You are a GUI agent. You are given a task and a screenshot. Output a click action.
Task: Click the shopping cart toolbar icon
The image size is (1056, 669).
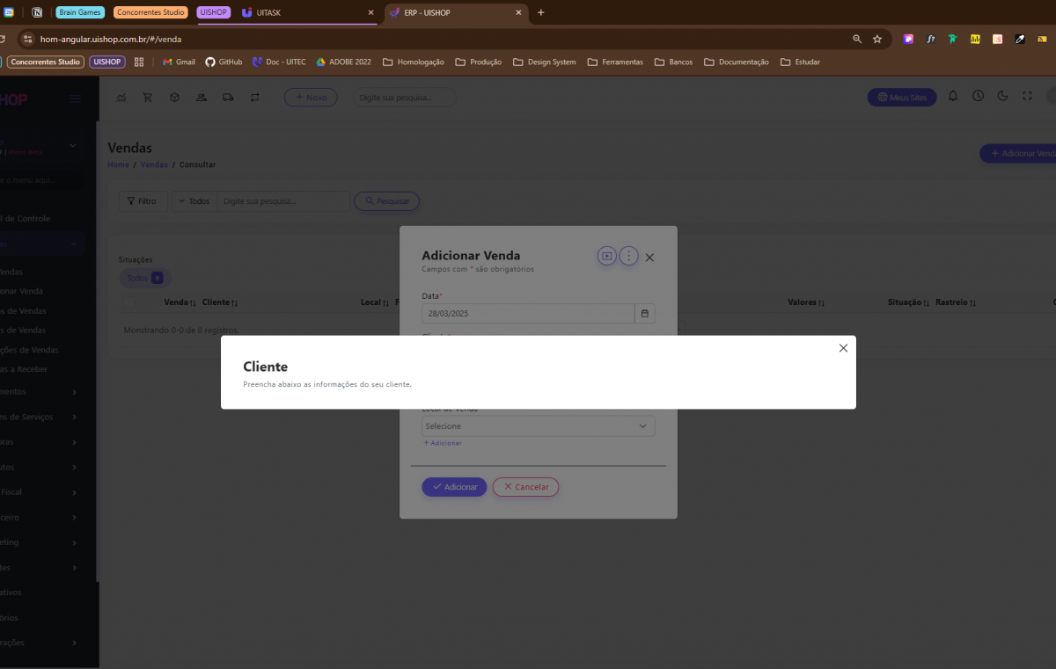tap(147, 98)
